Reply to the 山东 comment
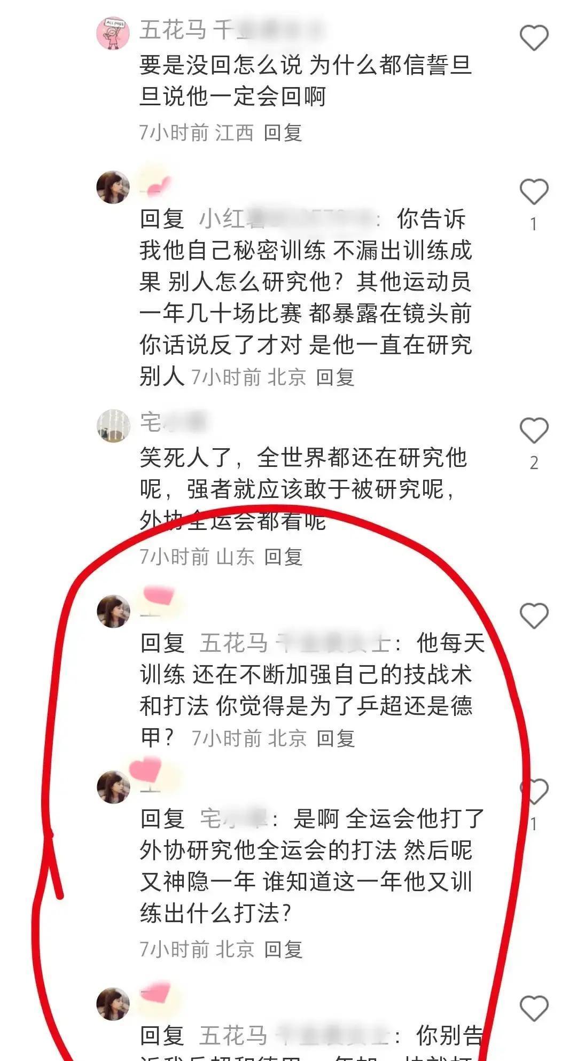The height and width of the screenshot is (1061, 577). click(283, 557)
